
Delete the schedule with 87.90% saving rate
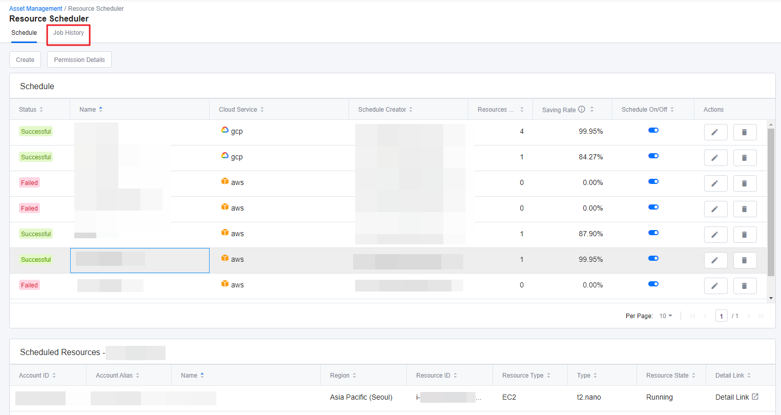[x=745, y=235]
